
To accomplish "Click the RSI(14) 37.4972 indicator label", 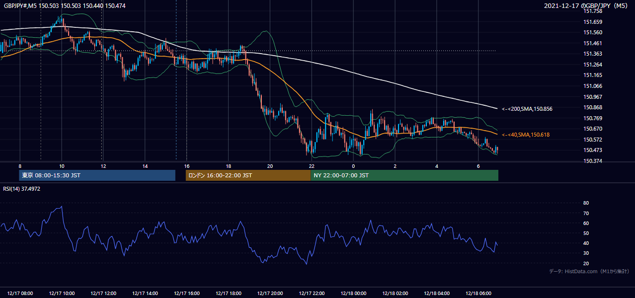I will (x=22, y=189).
